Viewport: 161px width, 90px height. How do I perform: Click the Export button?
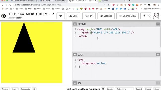(148, 89)
